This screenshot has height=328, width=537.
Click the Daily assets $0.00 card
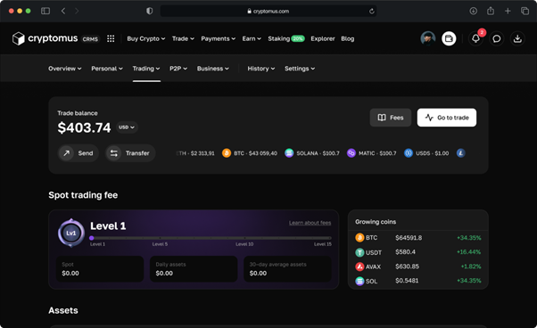click(x=194, y=269)
